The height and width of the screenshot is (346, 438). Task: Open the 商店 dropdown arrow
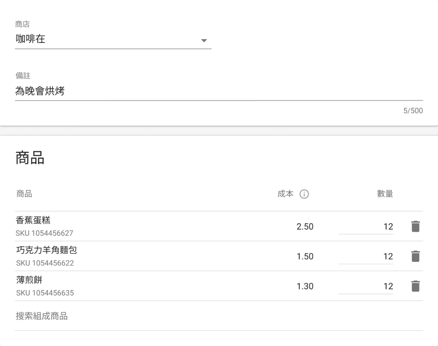(204, 41)
